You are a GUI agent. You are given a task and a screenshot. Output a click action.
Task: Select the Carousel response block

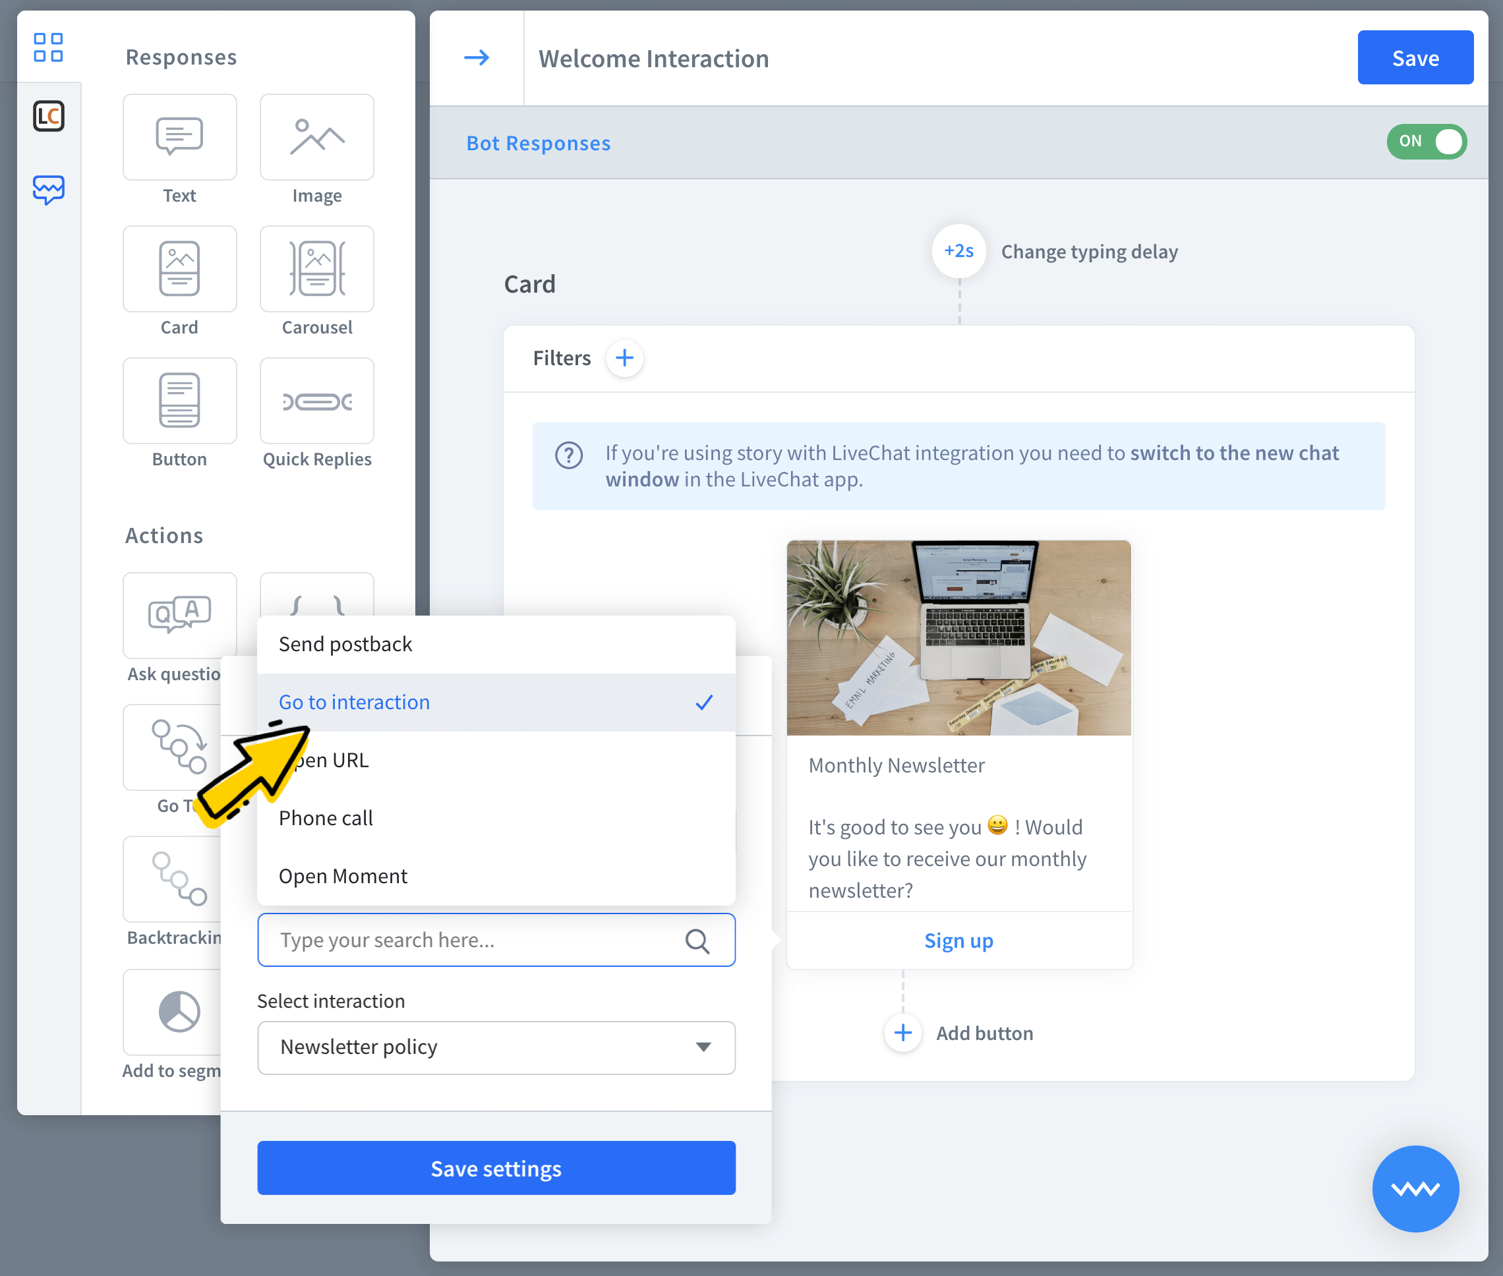[x=317, y=269]
